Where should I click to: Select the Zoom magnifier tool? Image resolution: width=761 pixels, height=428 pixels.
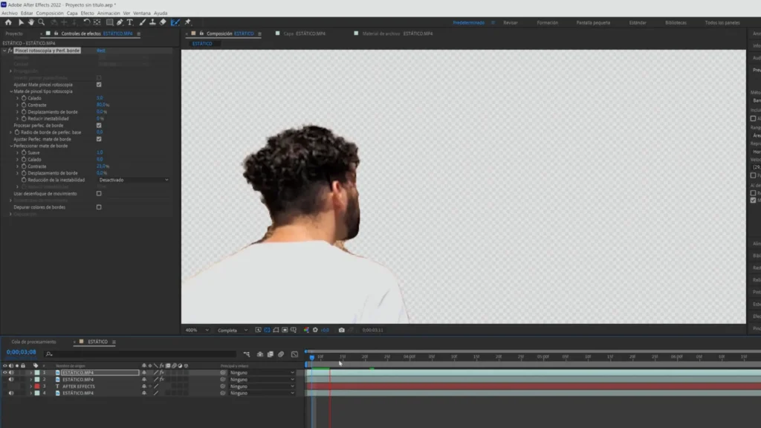click(x=42, y=22)
